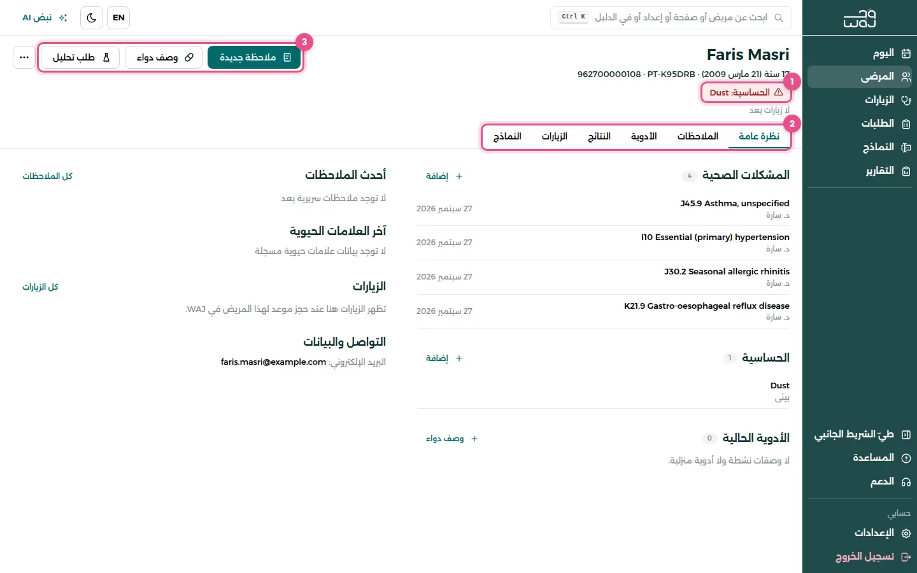Screen dimensions: 917x573
Task: Click the patient name Faris Masri heading
Action: 748,55
